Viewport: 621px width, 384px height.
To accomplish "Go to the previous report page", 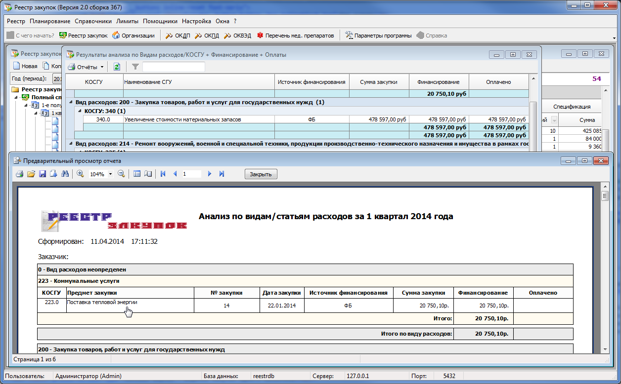I will (x=175, y=174).
